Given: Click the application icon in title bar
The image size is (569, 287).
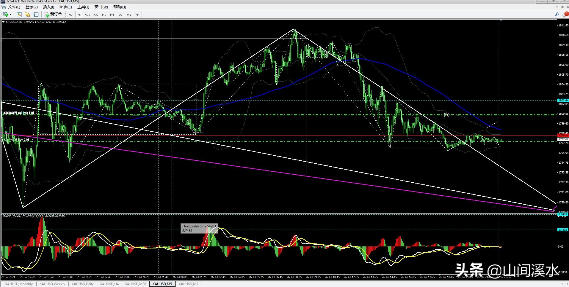Looking at the screenshot, I should (3, 1).
